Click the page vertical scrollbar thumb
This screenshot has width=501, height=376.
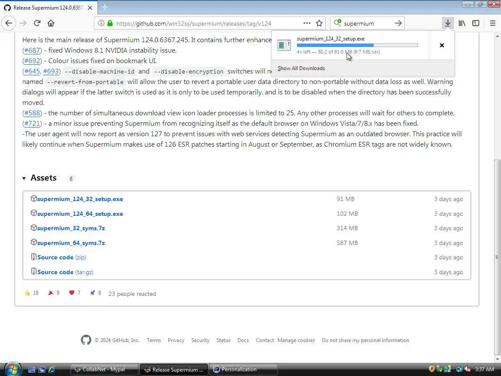click(497, 256)
